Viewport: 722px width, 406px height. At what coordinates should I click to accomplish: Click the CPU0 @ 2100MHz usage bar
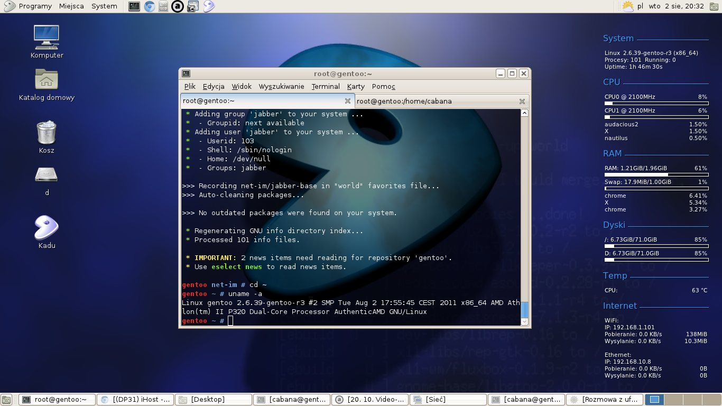(656, 104)
